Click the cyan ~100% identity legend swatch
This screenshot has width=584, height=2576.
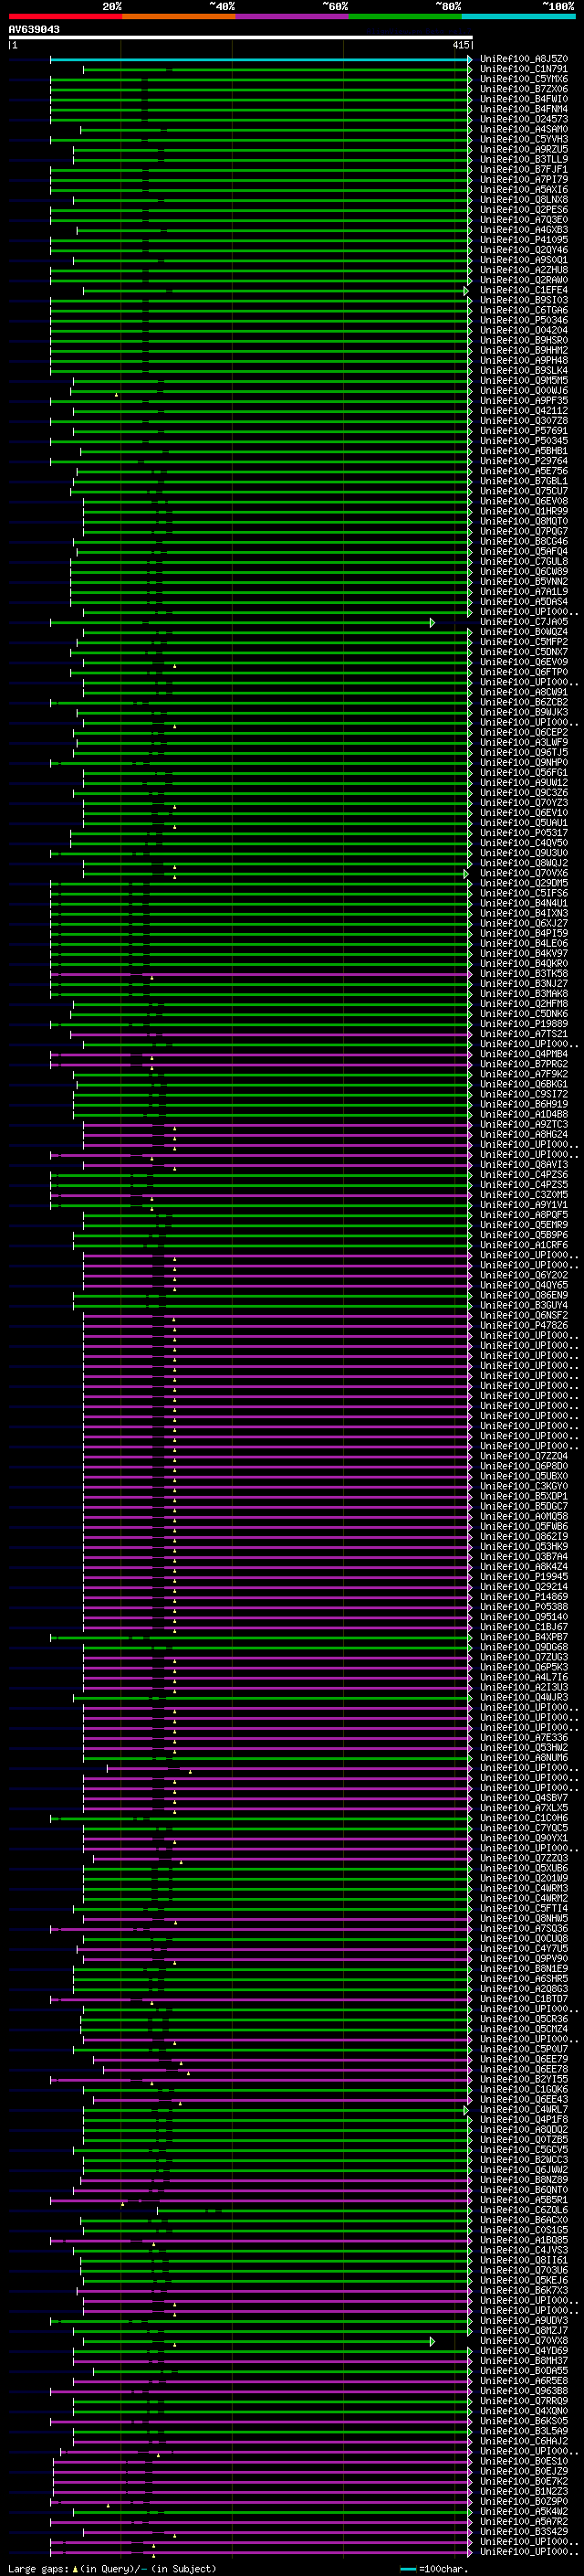tap(518, 16)
